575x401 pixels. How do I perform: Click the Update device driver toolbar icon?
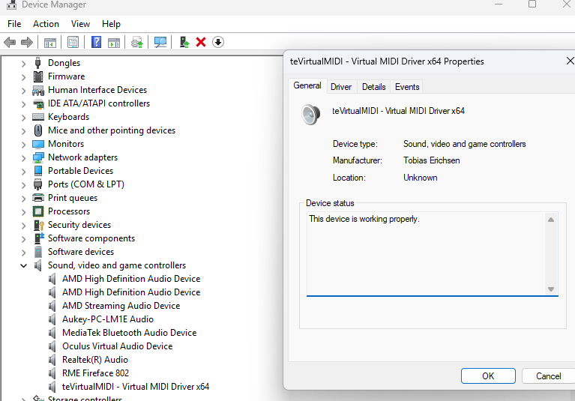coord(136,42)
